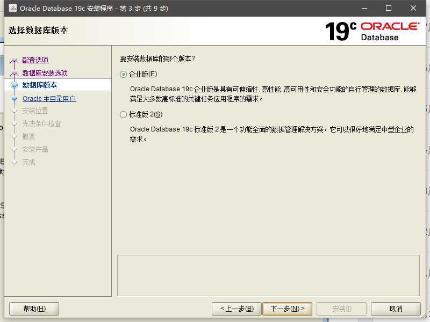
Task: Select the 数据库版本 step in sidebar
Action: pyautogui.click(x=39, y=85)
